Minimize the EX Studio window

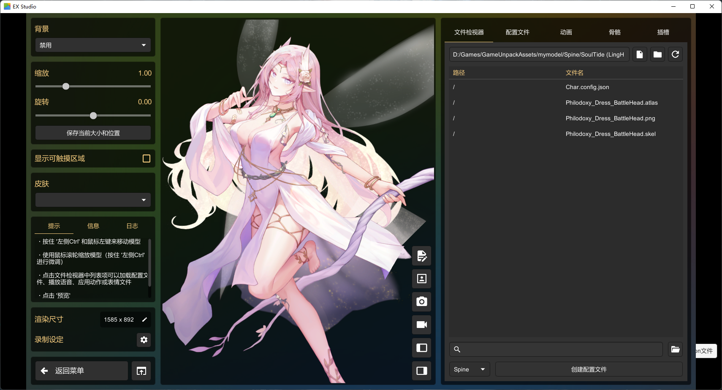(673, 6)
